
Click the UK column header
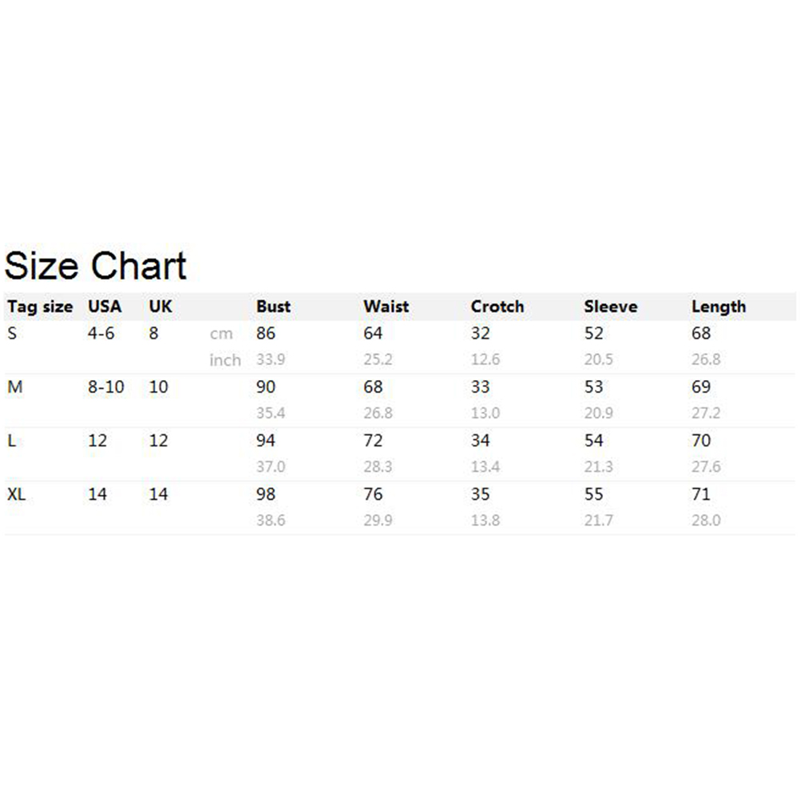click(x=160, y=307)
